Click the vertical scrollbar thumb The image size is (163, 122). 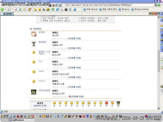(x=158, y=61)
